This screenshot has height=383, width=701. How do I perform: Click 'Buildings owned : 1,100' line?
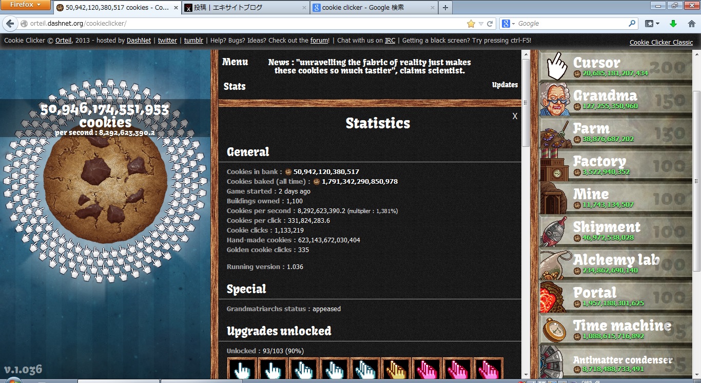[x=265, y=201]
